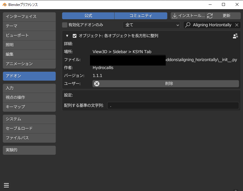Toggle the コミュニティ filter button
Screen dimensions: 243x191
(x=141, y=16)
